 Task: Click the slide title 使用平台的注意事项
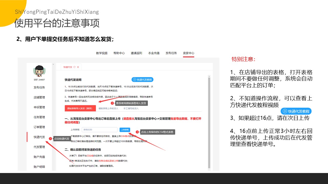[x=57, y=23]
